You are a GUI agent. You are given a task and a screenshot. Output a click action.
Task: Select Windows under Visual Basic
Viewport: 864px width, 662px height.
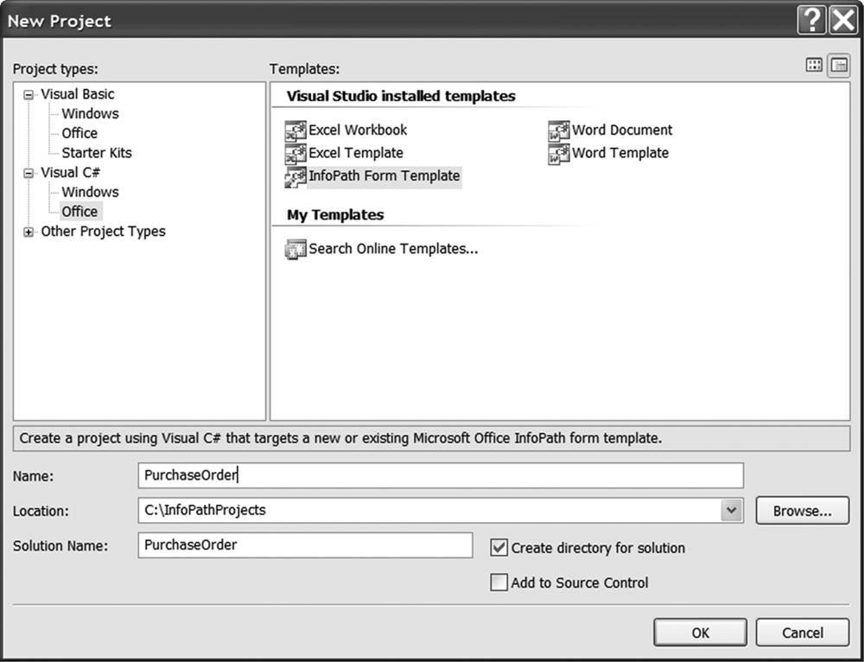click(90, 113)
